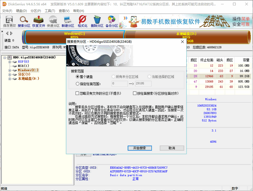Screen dimensions: 253x191
Task: Open the 工具(T) menu
Action: click(x=50, y=11)
